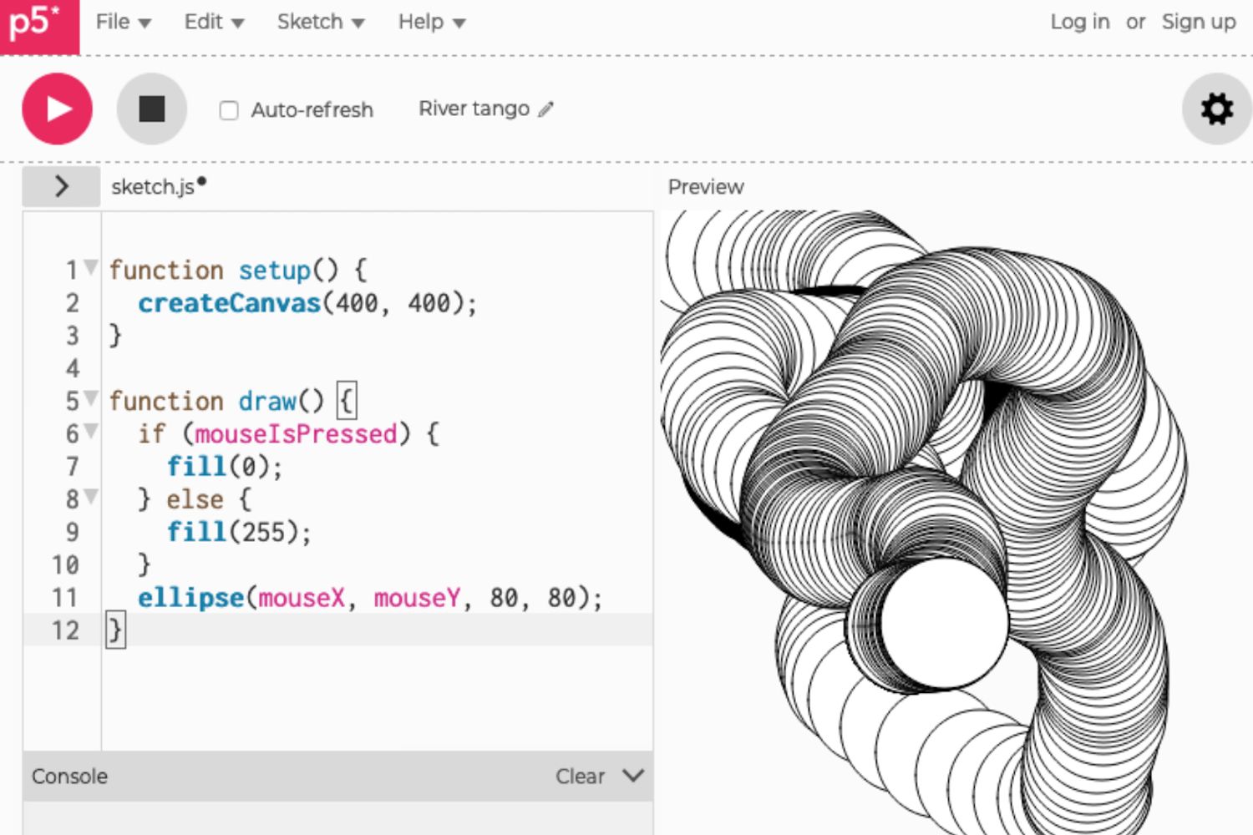Click the pencil to rename River tango
Screen dimensions: 1253x835
tap(547, 109)
